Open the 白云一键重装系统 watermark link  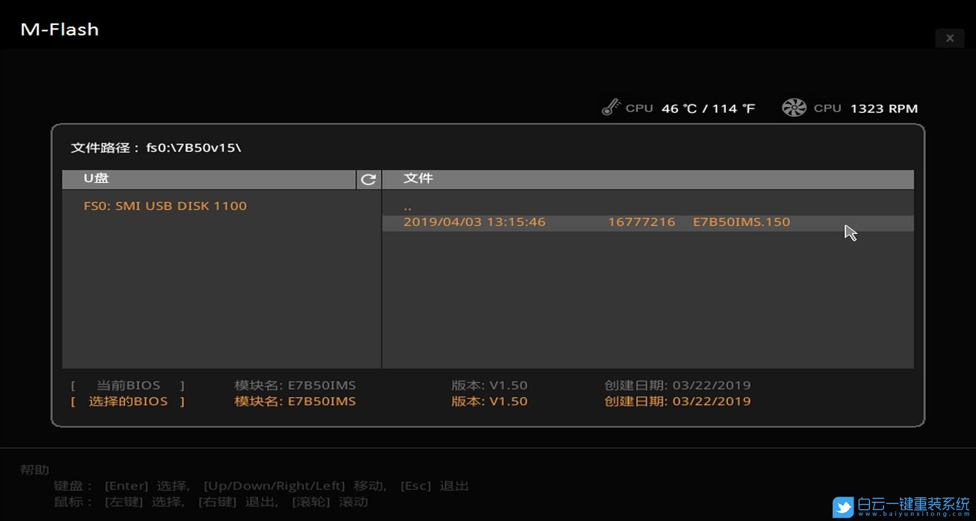pos(913,506)
